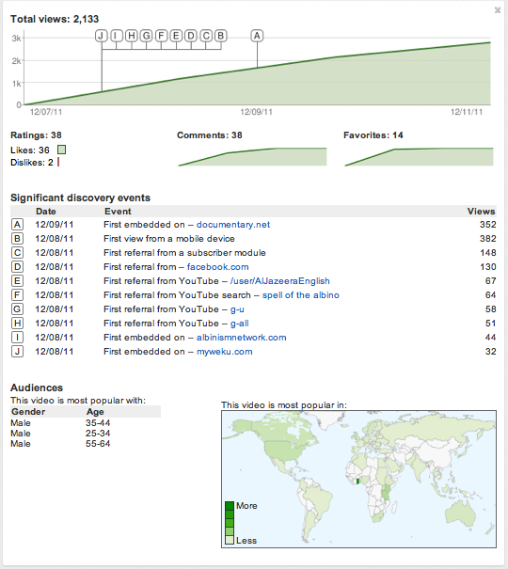Click marker F on the views chart
Viewport: 508px width, 569px height.
pos(161,36)
